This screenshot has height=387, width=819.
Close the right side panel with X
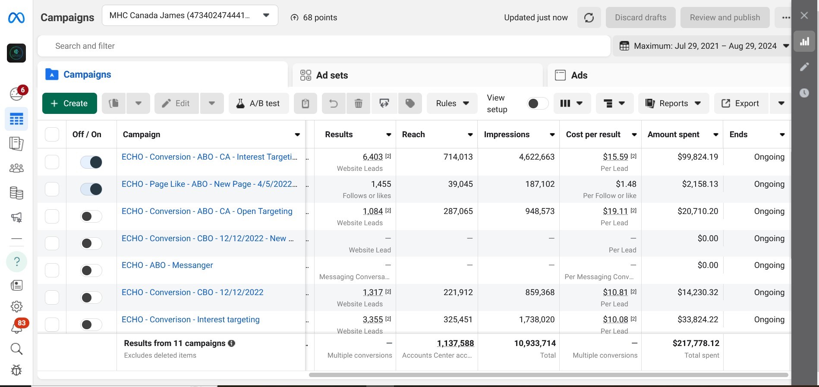tap(804, 16)
